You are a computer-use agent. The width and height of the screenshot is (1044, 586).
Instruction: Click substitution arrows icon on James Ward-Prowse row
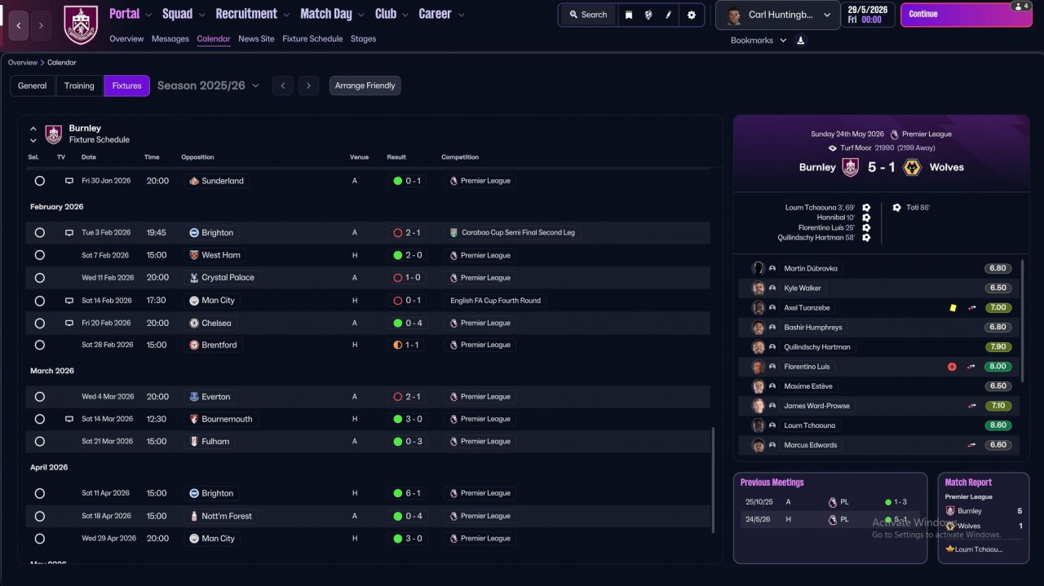click(x=971, y=406)
